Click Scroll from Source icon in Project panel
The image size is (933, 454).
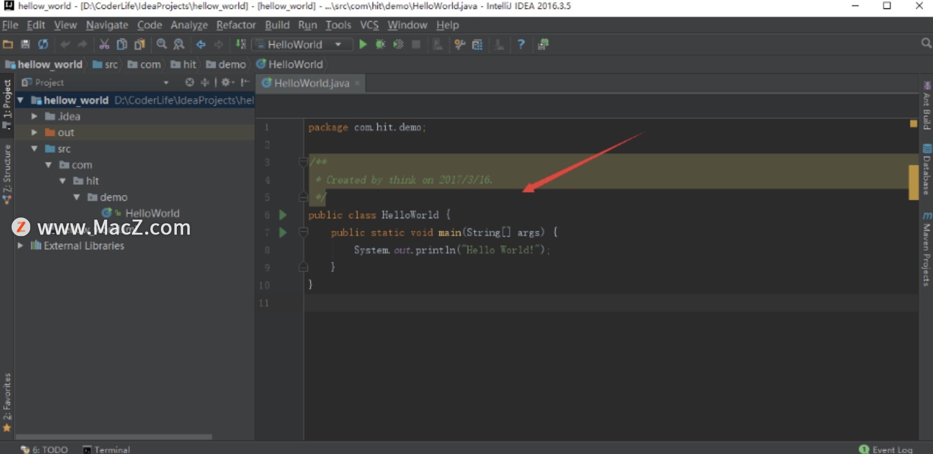(x=189, y=82)
